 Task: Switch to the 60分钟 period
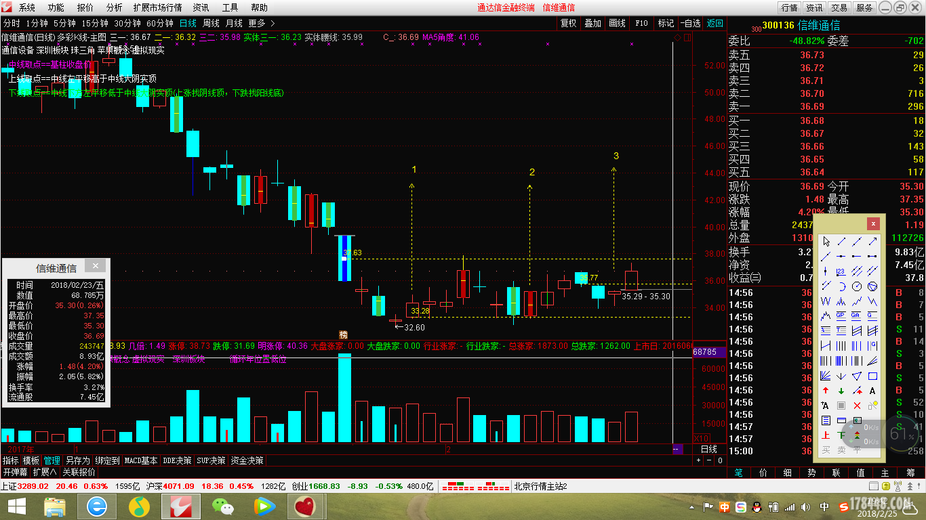(160, 23)
